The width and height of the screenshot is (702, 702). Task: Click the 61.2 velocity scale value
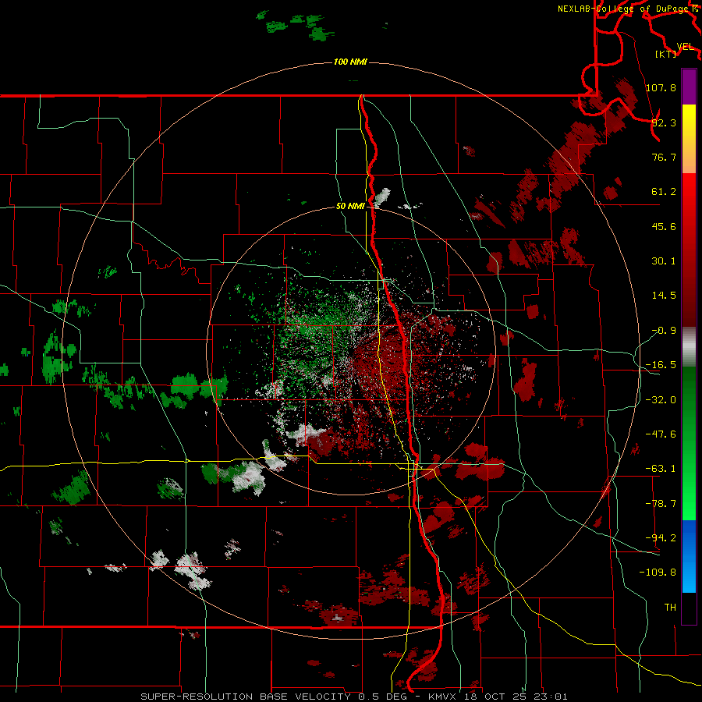click(664, 192)
